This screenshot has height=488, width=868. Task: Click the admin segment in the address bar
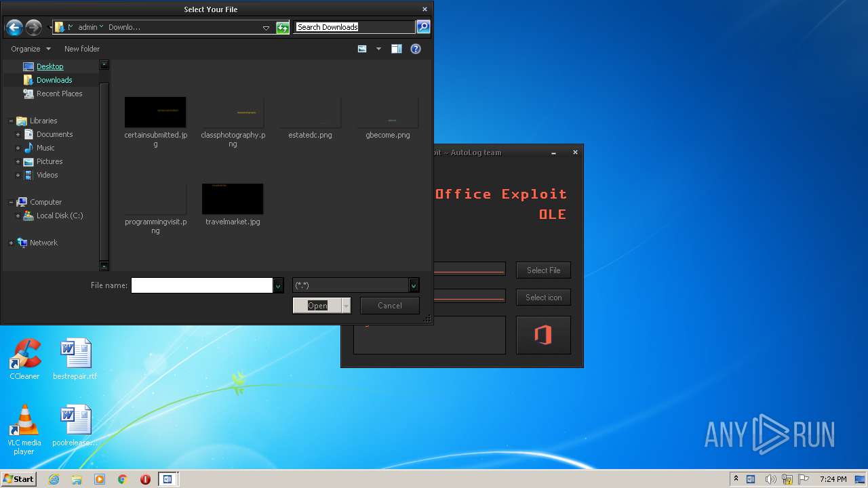tap(87, 27)
